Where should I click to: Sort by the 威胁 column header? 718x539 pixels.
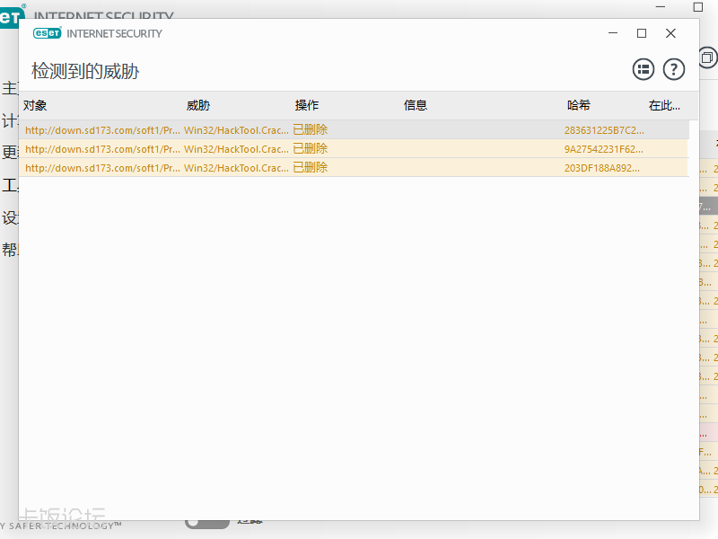[x=197, y=106]
